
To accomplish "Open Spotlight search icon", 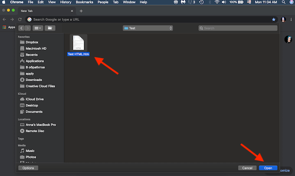I will (284, 2).
